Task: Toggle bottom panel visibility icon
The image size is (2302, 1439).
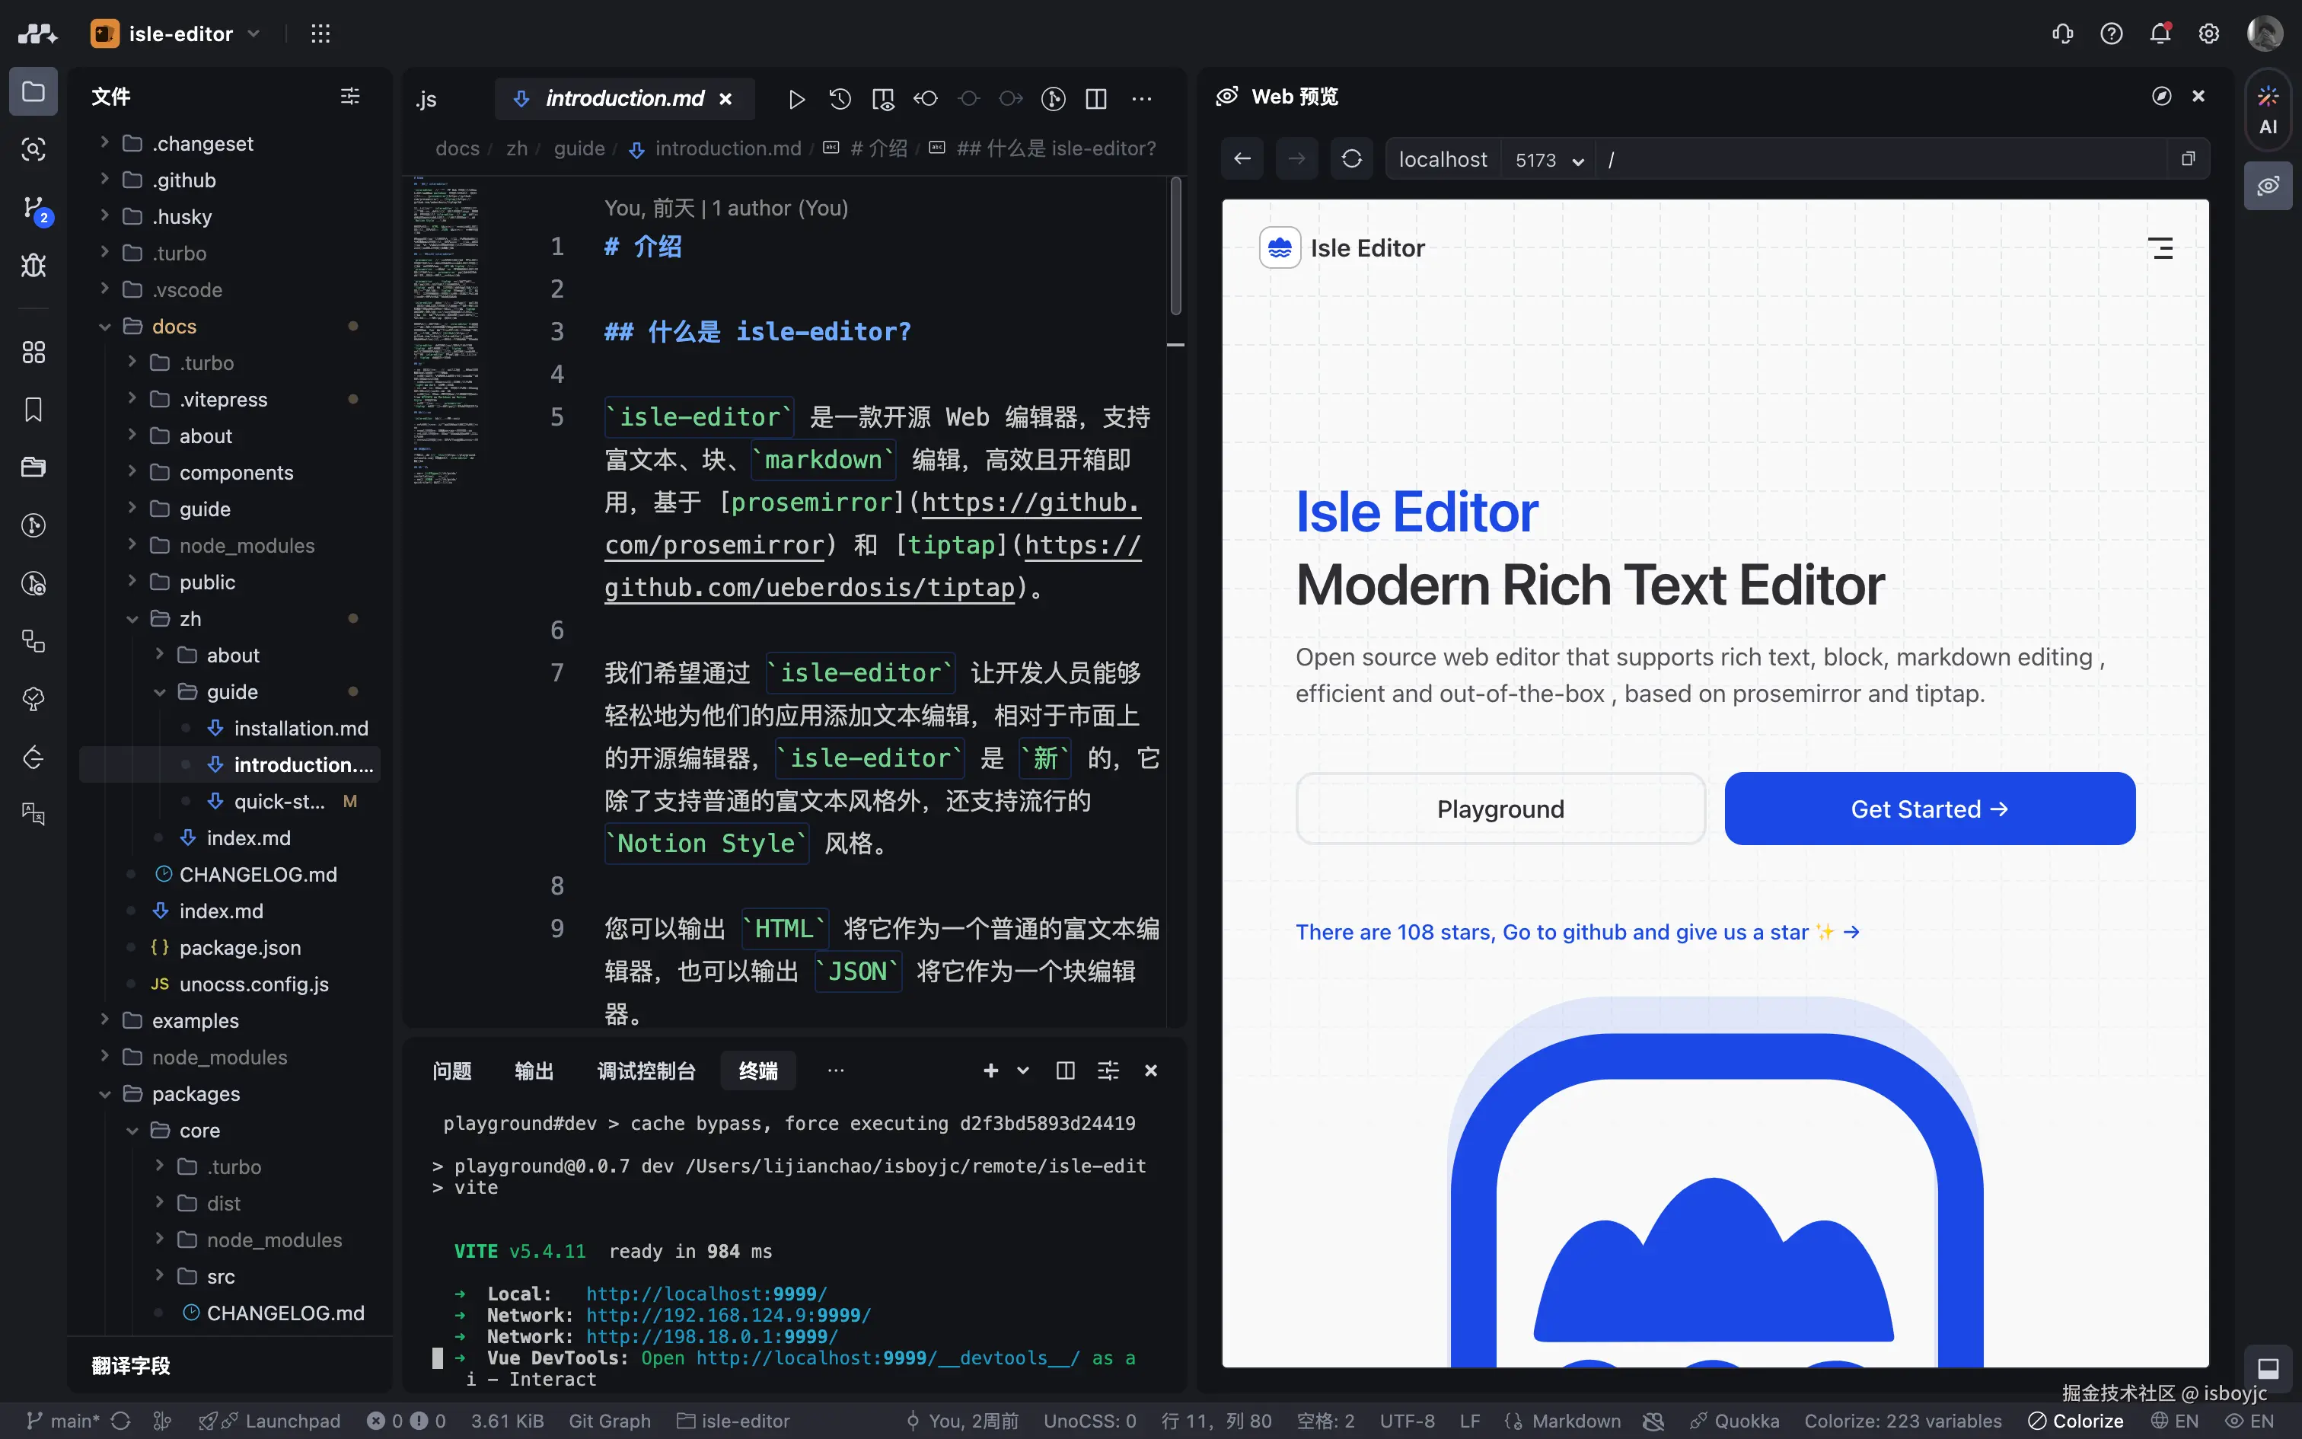Action: (x=2268, y=1367)
